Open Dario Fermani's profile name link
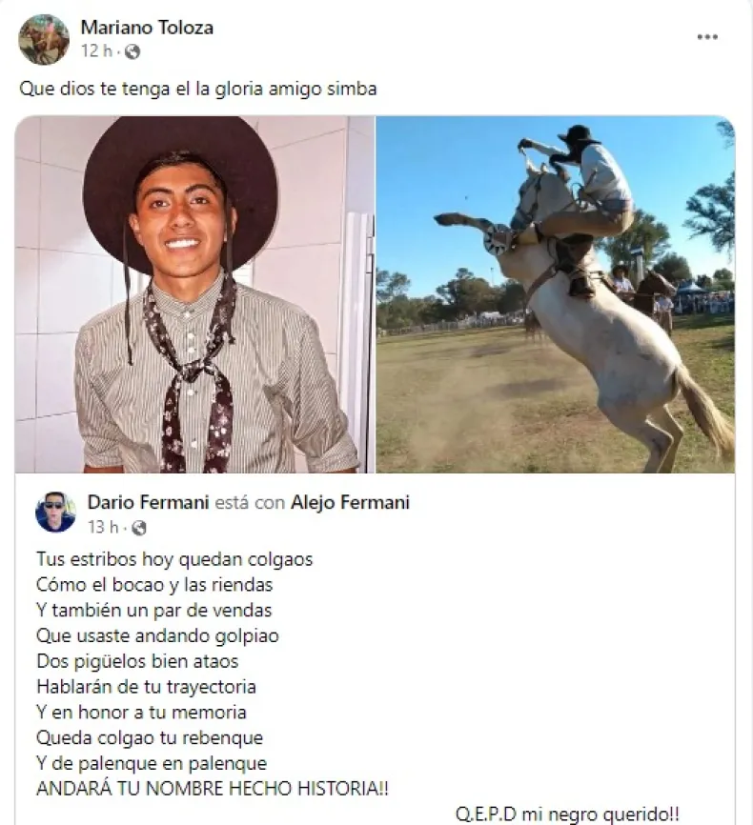Image resolution: width=753 pixels, height=825 pixels. (149, 502)
